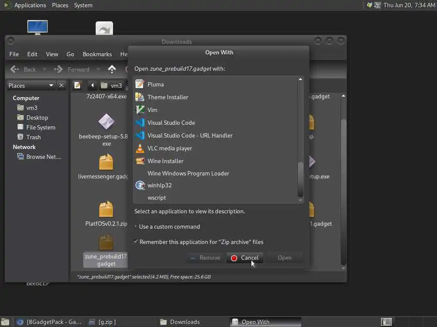This screenshot has width=437, height=327.
Task: Click the Open button in dialog
Action: (285, 258)
